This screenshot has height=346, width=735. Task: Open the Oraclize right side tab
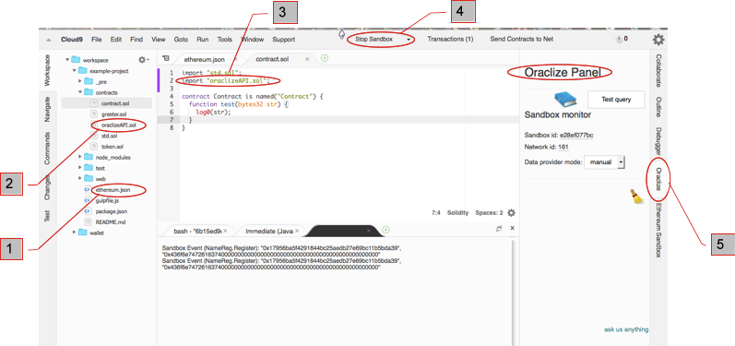tap(658, 179)
